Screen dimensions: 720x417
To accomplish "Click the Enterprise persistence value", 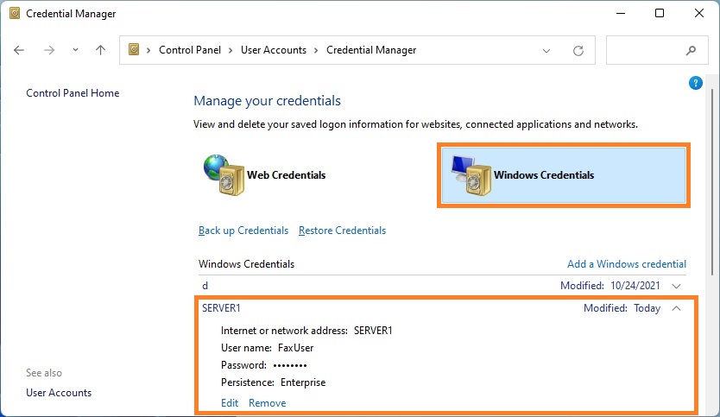I will coord(303,382).
